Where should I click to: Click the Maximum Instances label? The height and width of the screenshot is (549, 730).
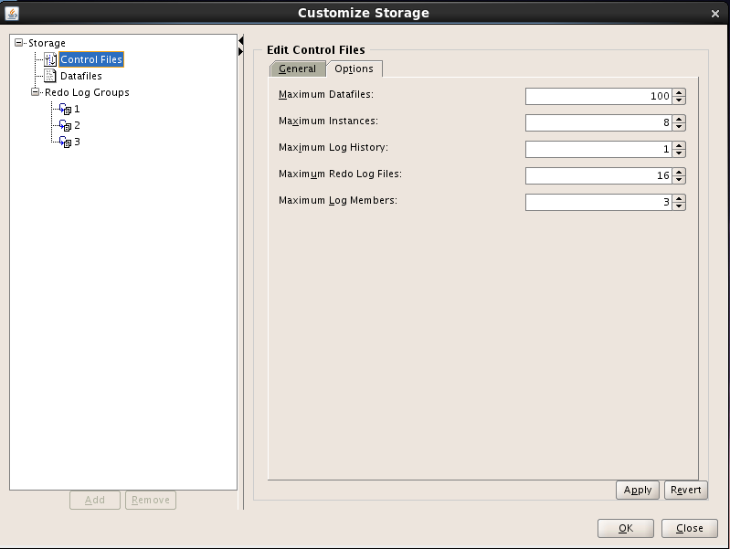click(x=328, y=121)
